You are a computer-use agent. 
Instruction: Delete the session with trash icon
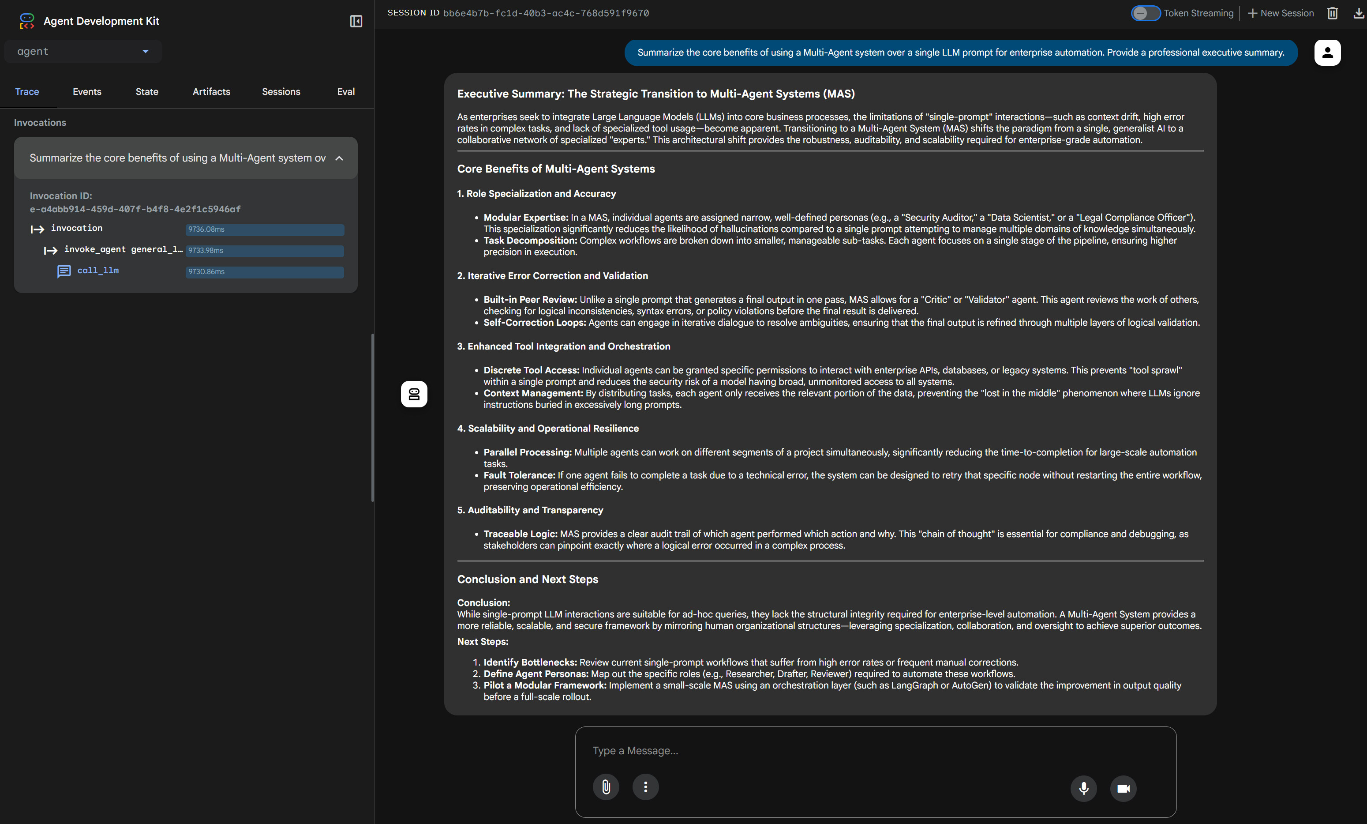coord(1332,13)
